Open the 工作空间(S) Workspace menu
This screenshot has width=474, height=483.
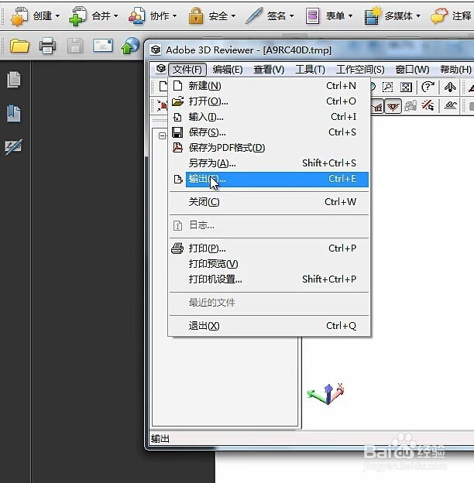point(360,70)
